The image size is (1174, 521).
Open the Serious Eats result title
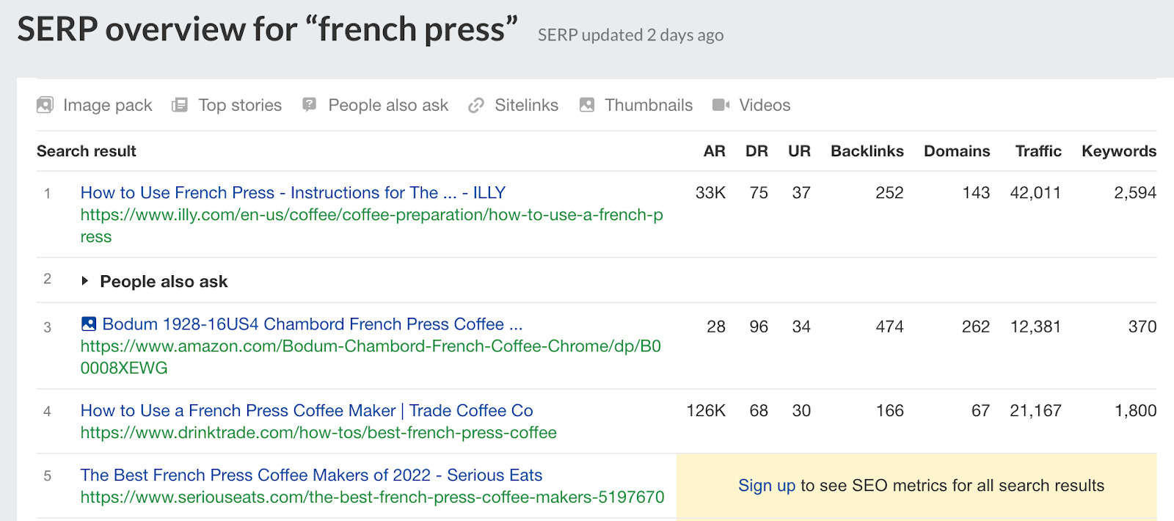coord(311,475)
